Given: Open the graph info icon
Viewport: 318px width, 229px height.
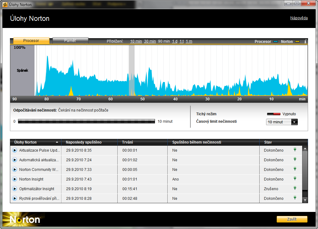Looking at the screenshot, I should pyautogui.click(x=305, y=41).
